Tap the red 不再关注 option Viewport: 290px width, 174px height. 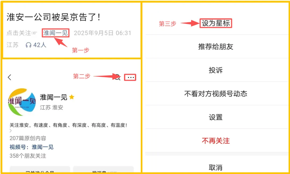click(x=216, y=141)
